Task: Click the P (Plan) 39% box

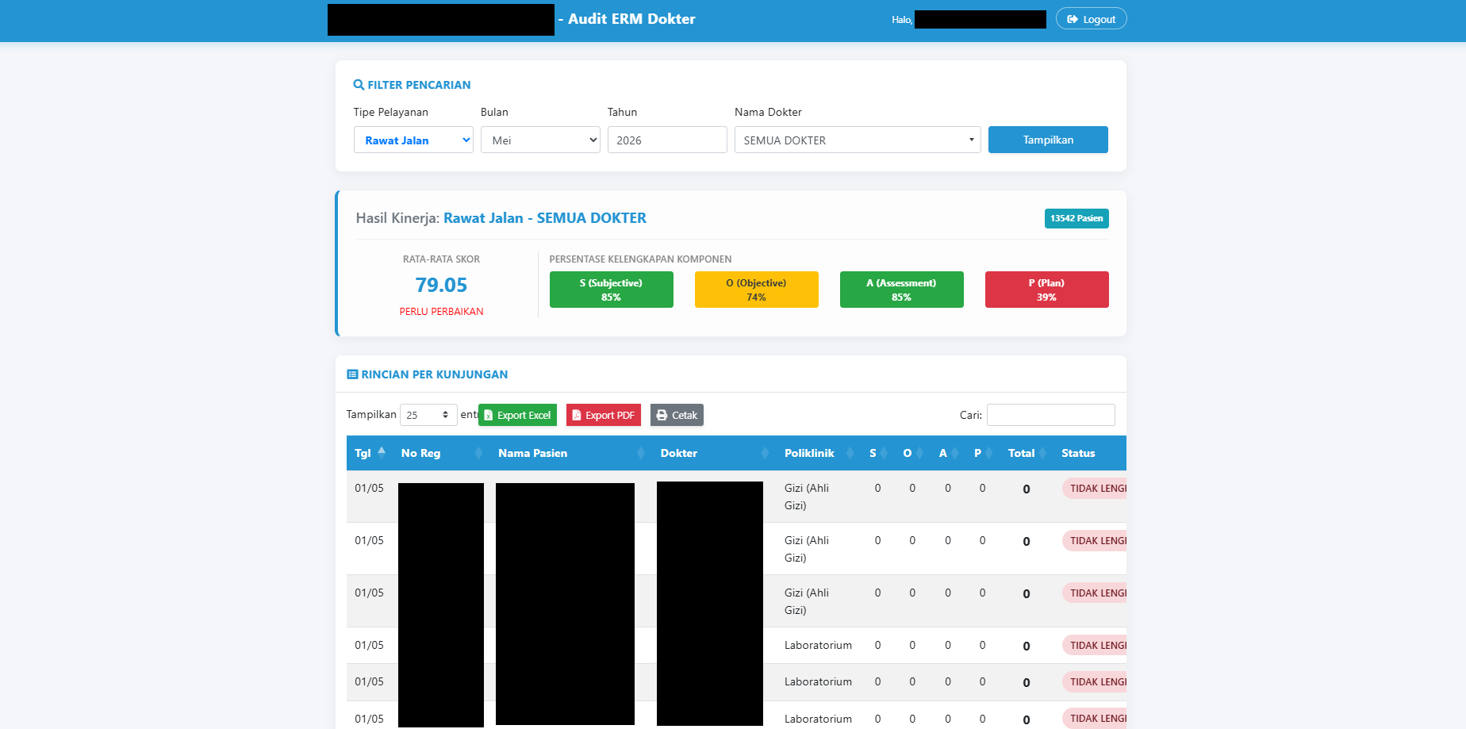Action: tap(1047, 290)
